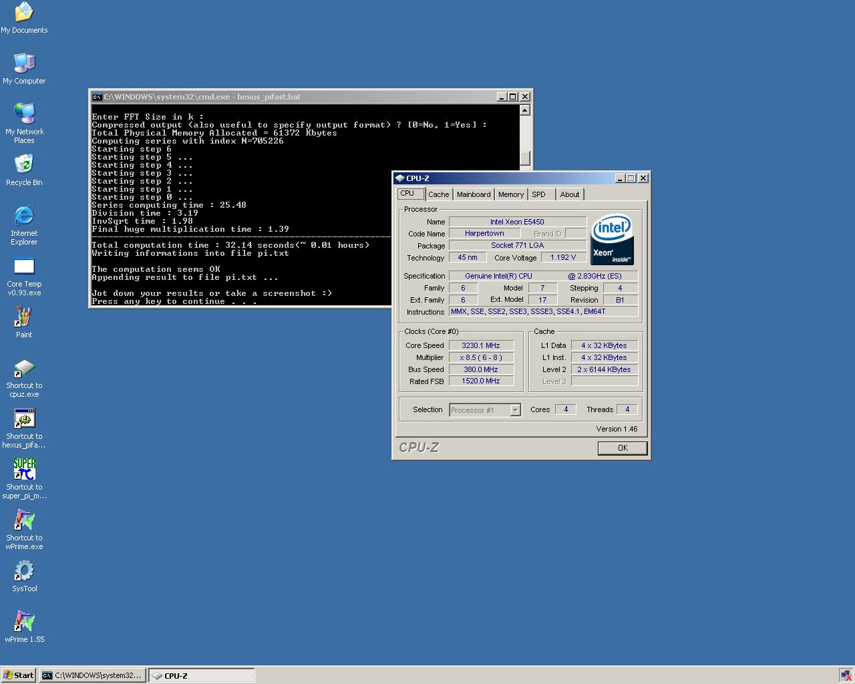This screenshot has width=855, height=684.
Task: Select the SysTool desktop icon
Action: click(24, 576)
